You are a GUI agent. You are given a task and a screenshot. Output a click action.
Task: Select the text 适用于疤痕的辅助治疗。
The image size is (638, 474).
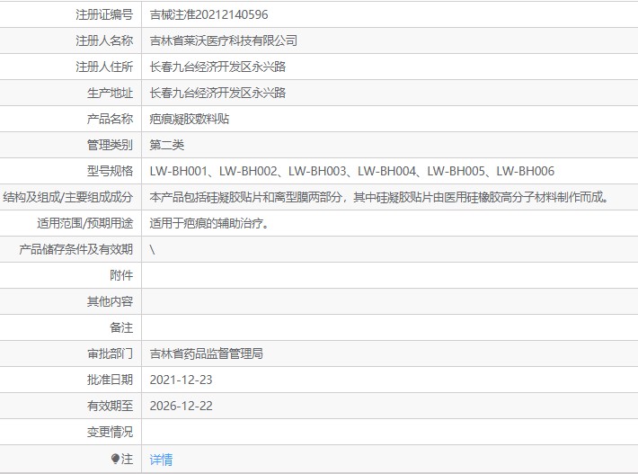[x=209, y=223]
